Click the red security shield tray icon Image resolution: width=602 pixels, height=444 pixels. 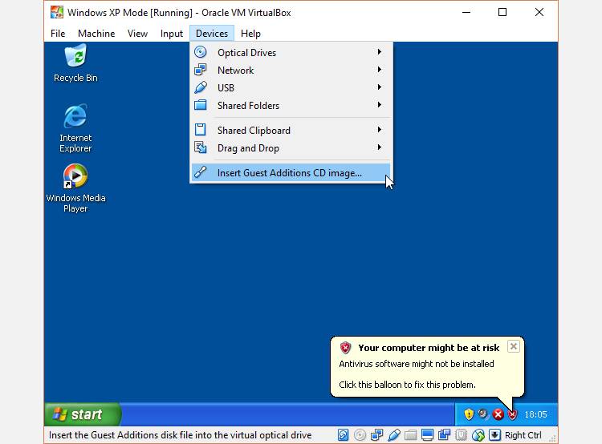512,414
